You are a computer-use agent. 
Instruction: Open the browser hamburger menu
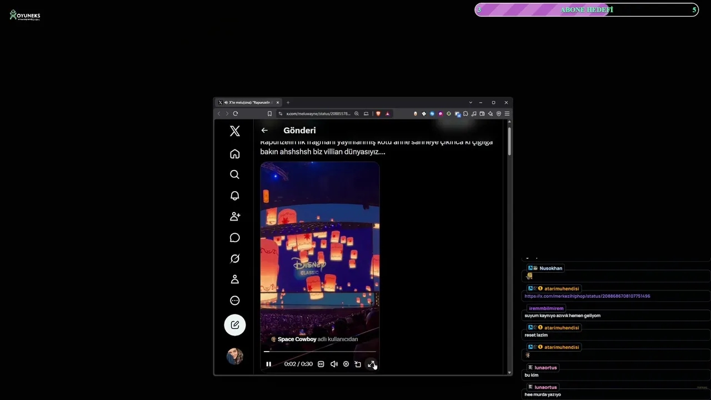pyautogui.click(x=507, y=114)
